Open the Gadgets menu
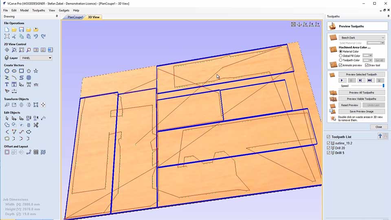The image size is (391, 220). (64, 11)
